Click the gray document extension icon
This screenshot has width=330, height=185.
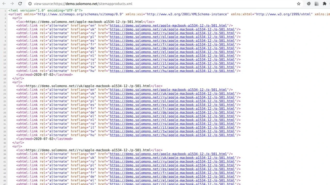(x=317, y=4)
